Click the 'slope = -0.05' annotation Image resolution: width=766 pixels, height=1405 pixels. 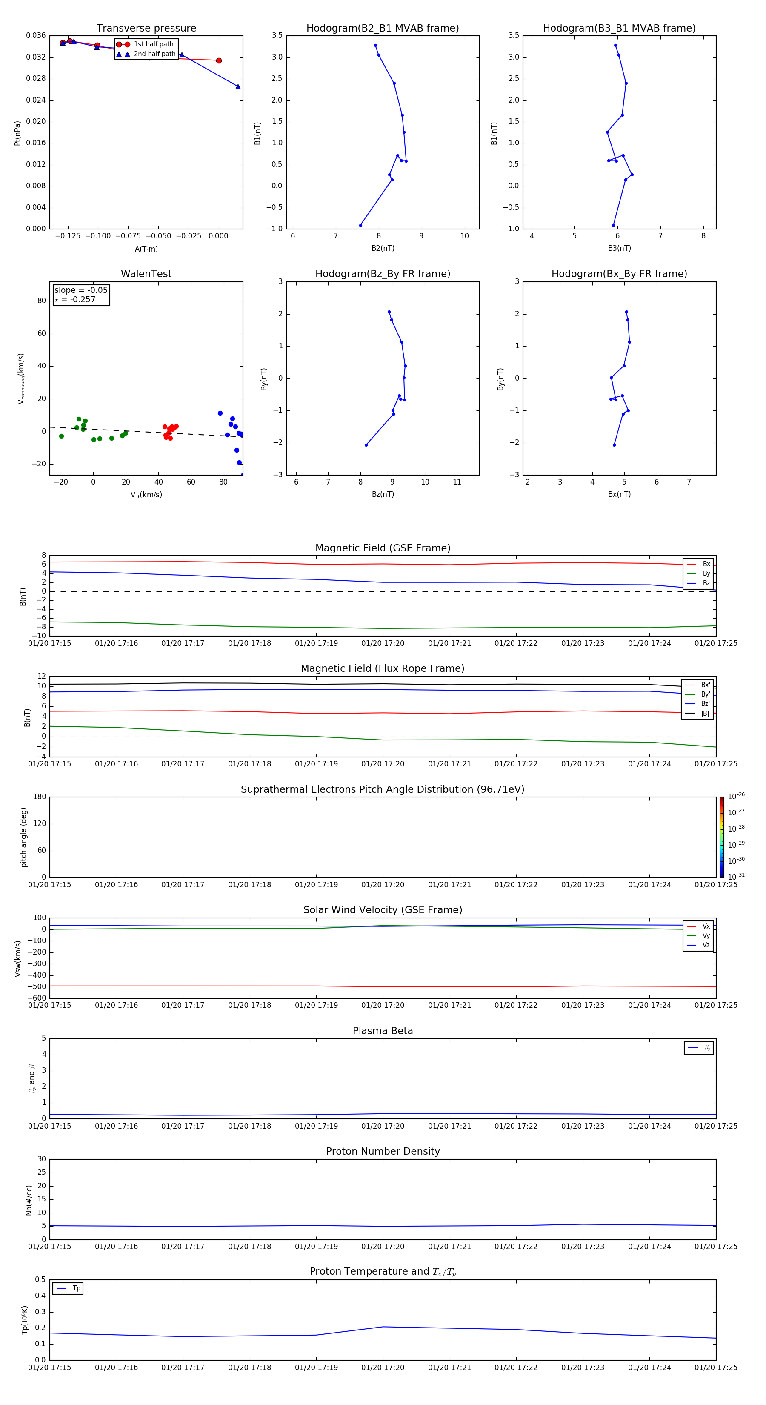[x=81, y=290]
